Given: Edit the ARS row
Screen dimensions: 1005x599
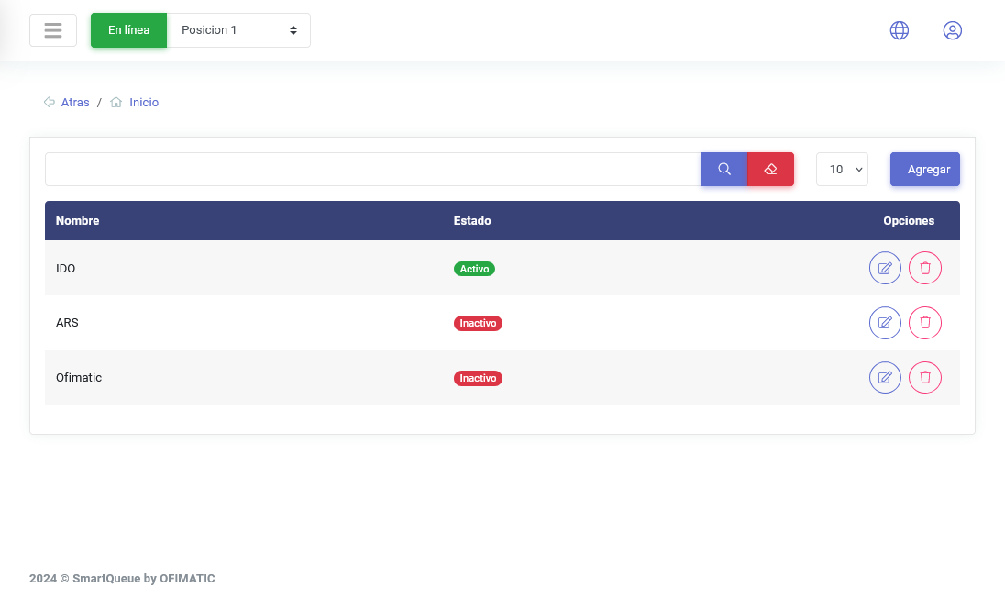Looking at the screenshot, I should tap(885, 323).
